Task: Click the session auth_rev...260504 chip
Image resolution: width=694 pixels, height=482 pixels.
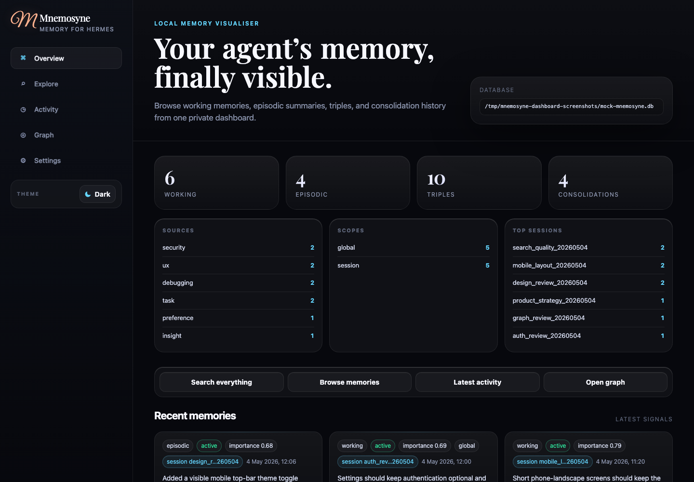Action: click(377, 462)
